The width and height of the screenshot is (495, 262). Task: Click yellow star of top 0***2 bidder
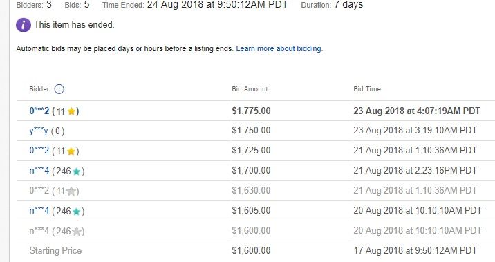[72, 111]
